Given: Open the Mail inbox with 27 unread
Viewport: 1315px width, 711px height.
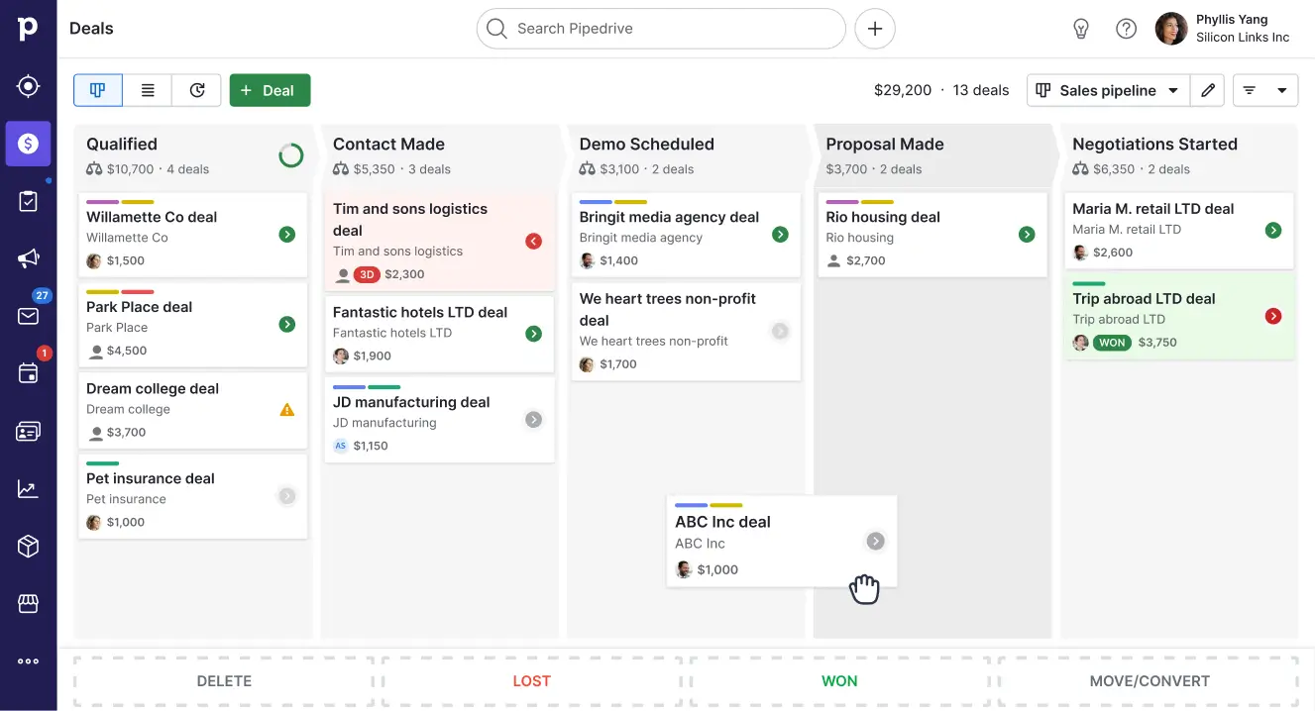Looking at the screenshot, I should tap(28, 316).
